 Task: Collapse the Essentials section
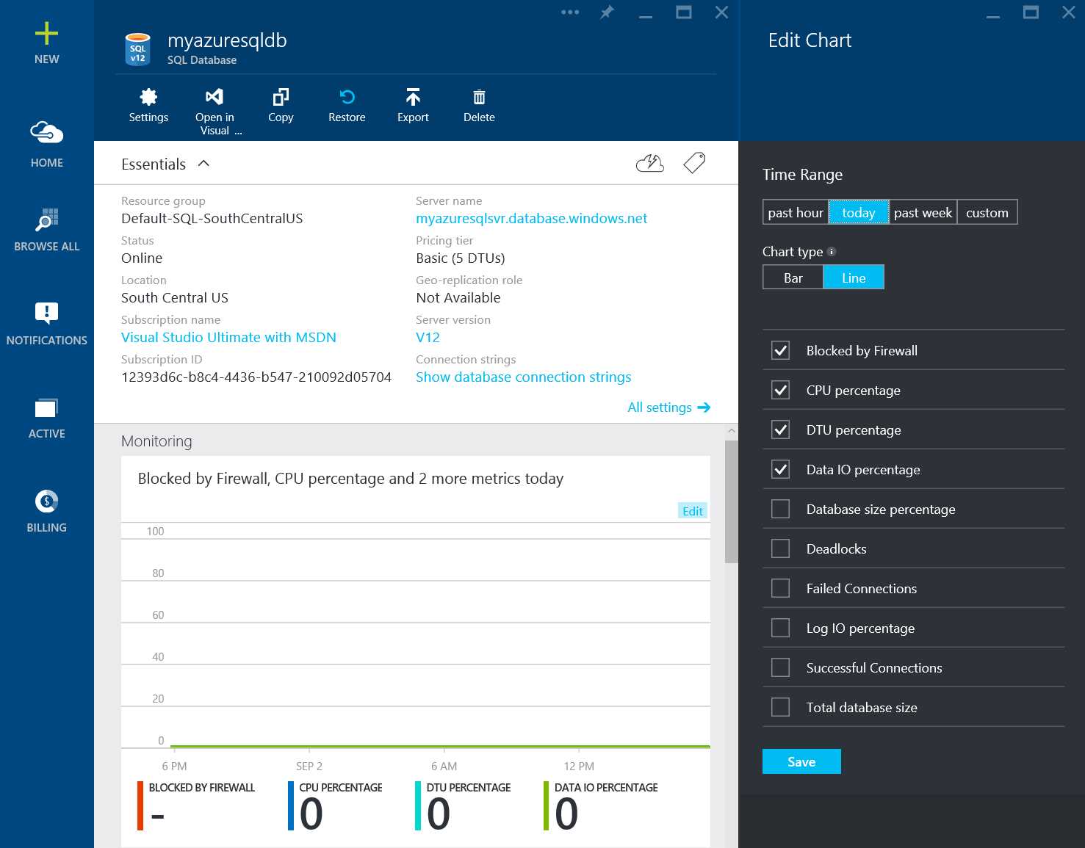[x=204, y=163]
